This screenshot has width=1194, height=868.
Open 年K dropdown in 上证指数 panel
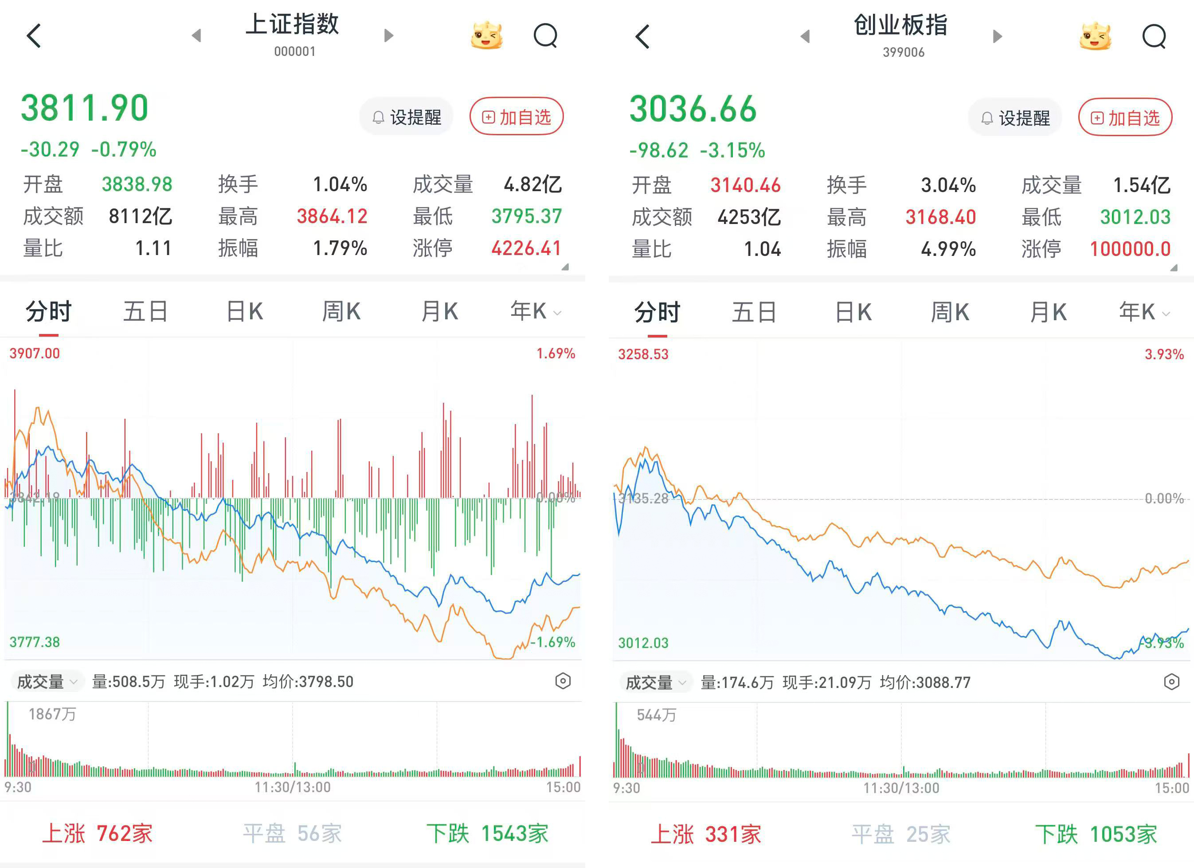(536, 311)
